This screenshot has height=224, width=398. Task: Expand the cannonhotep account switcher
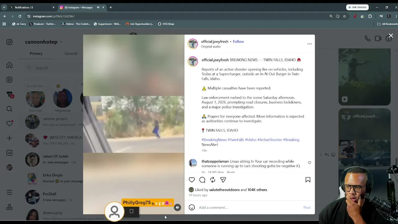pos(44,42)
